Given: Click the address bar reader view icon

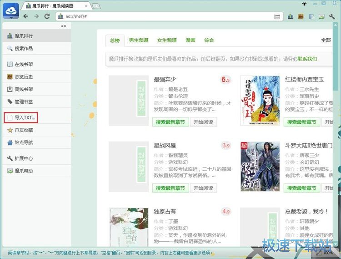Looking at the screenshot, I should click(277, 16).
